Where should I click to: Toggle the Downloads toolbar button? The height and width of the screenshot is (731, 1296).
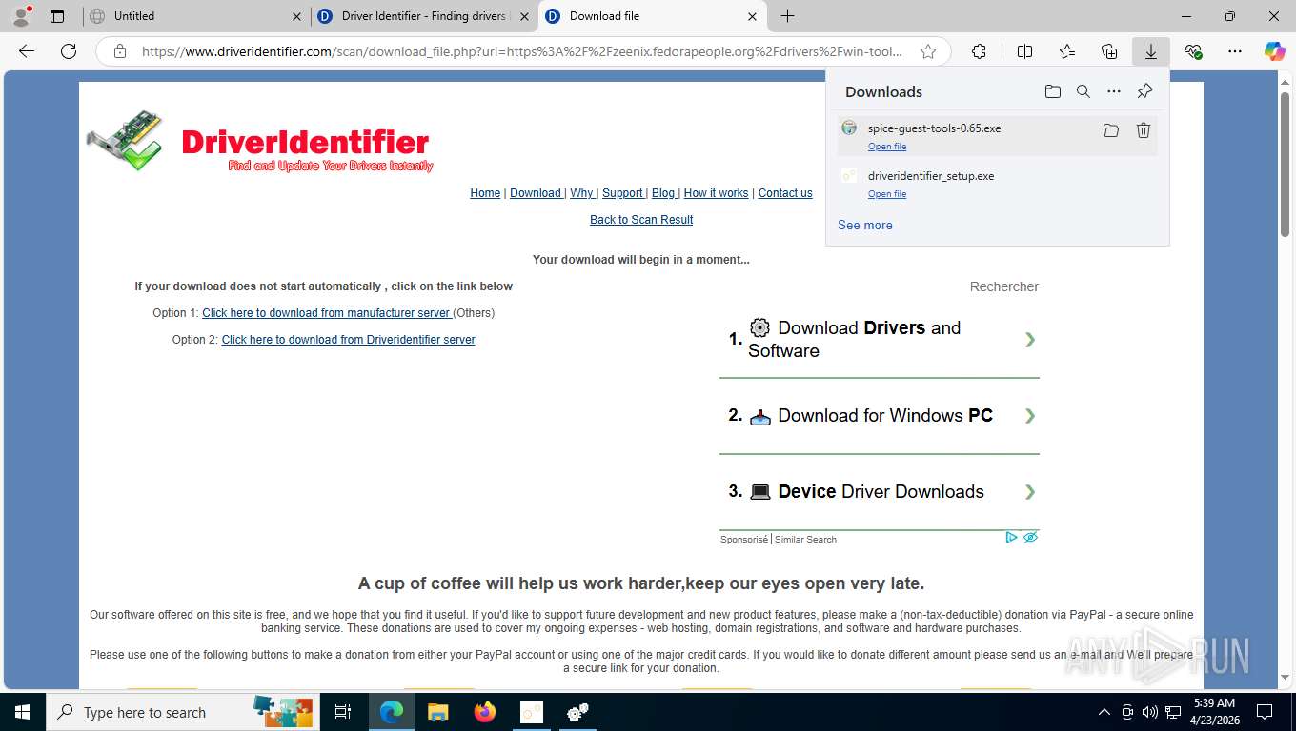pos(1151,51)
